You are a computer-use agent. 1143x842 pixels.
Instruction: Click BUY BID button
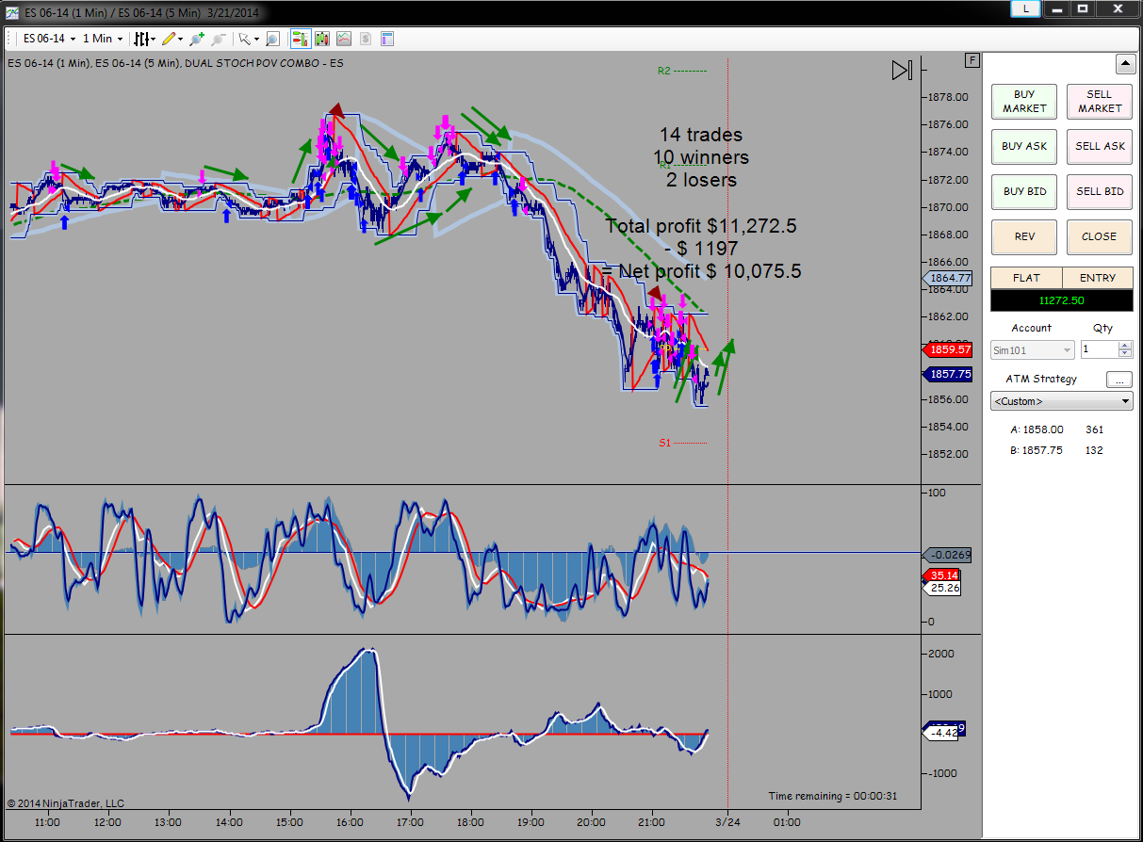(1024, 192)
